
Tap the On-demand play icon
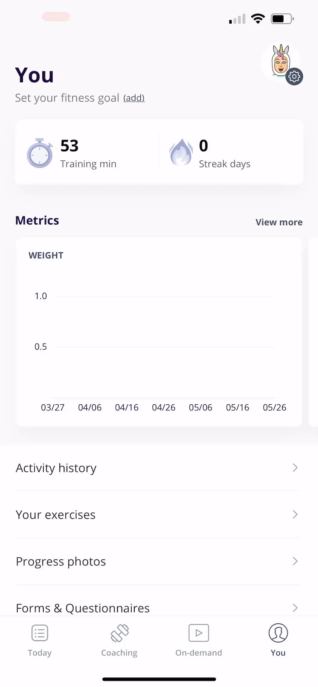(x=199, y=633)
